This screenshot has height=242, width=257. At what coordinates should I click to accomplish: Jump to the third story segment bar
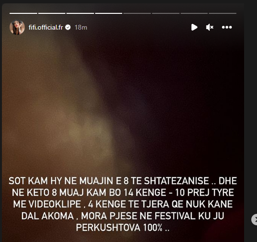(80, 13)
